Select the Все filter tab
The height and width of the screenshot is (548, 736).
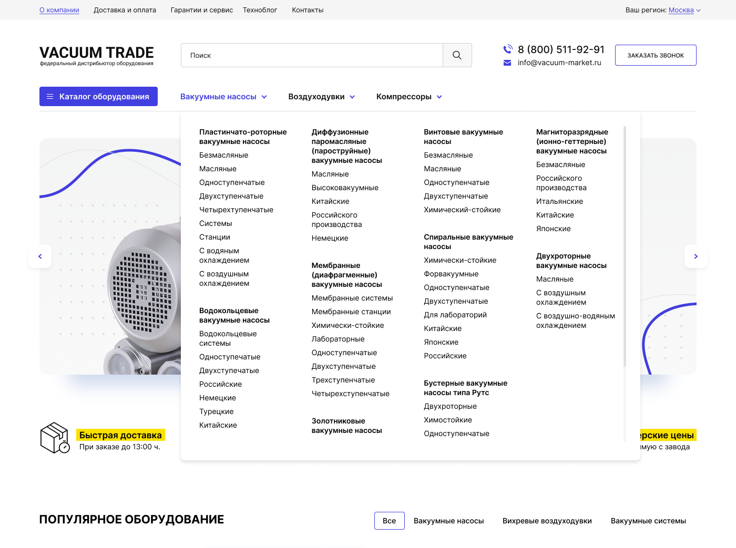point(389,521)
